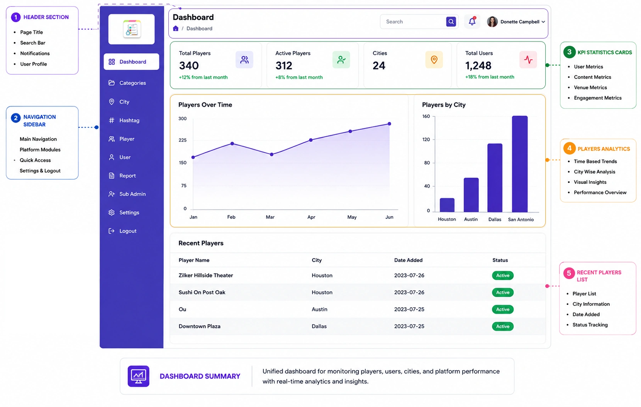Click player name Downtown Plaza
The width and height of the screenshot is (641, 407).
coord(200,326)
